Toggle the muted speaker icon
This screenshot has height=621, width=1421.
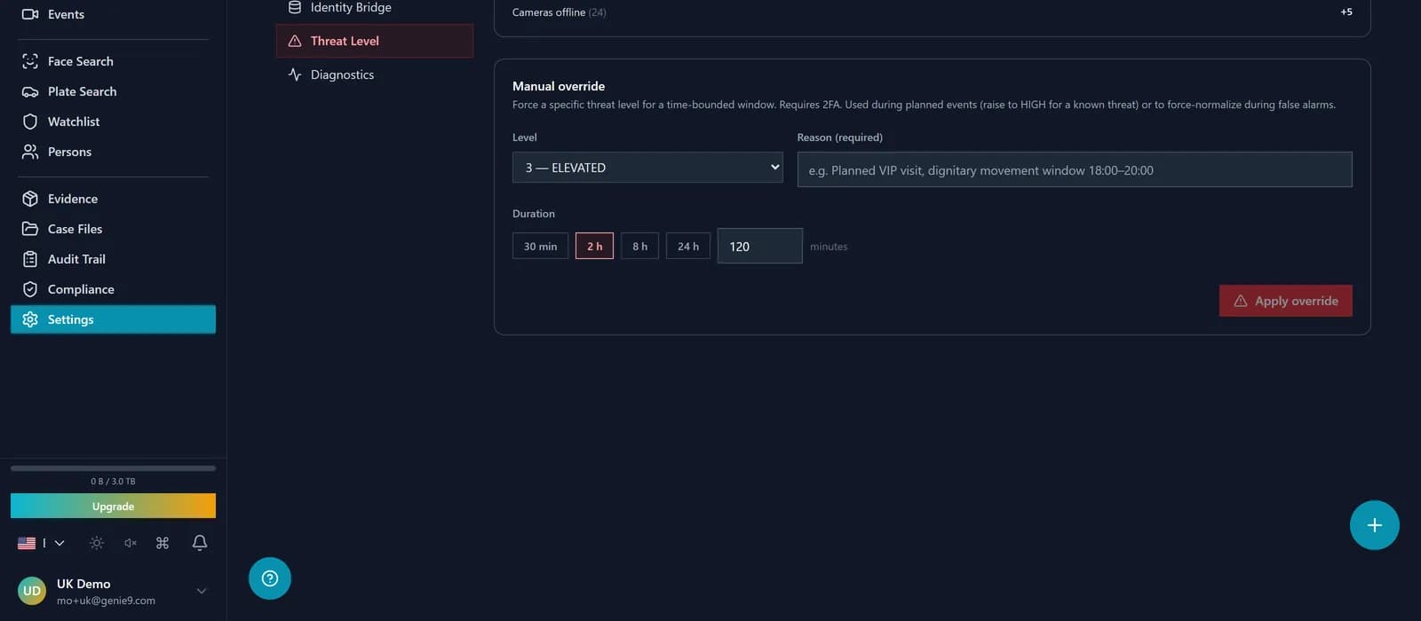click(131, 543)
